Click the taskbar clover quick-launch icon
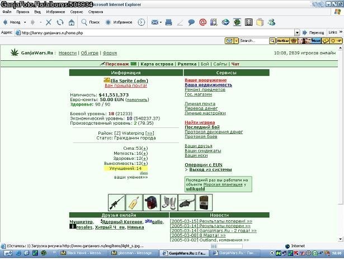 (44, 253)
